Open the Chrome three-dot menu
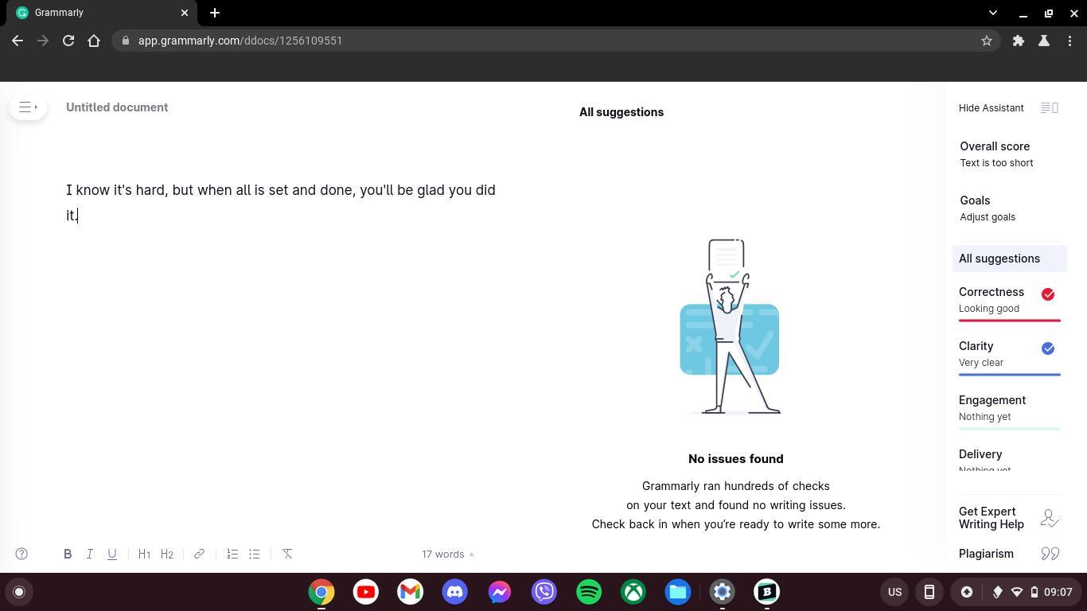Image resolution: width=1087 pixels, height=611 pixels. click(1069, 41)
